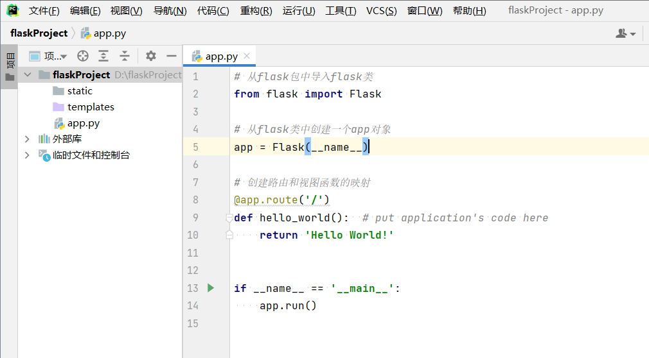This screenshot has width=649, height=358.
Task: Open the 导航(N) menu
Action: click(x=170, y=11)
